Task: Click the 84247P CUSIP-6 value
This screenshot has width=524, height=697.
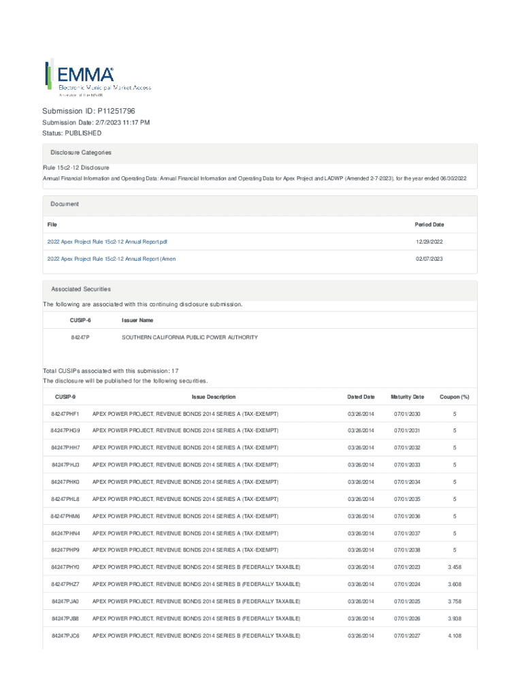Action: tap(80, 337)
